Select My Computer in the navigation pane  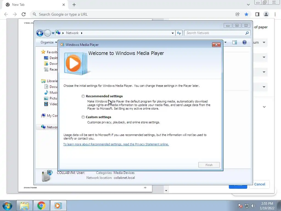point(49,116)
